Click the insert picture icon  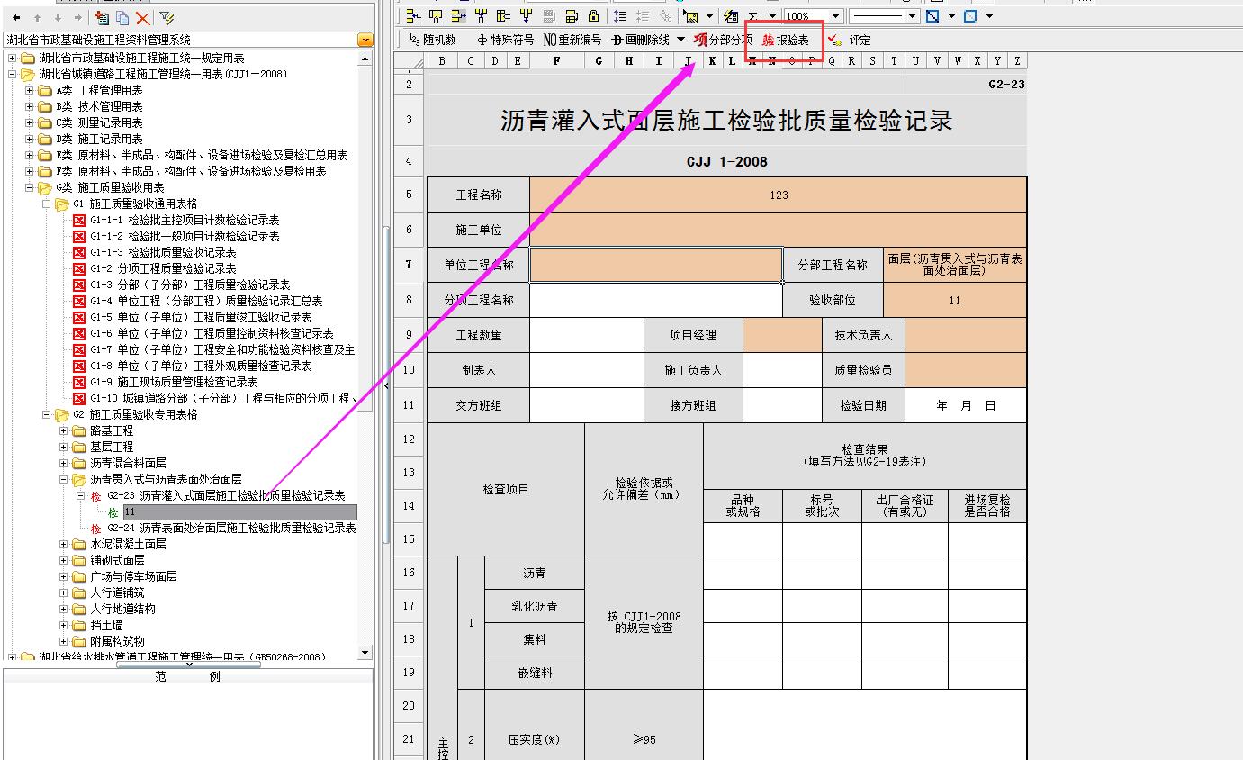click(x=690, y=15)
